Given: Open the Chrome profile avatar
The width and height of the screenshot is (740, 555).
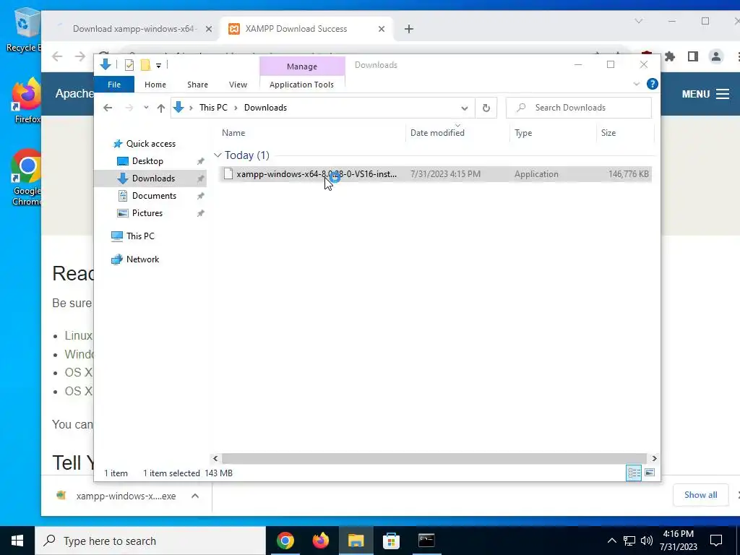Looking at the screenshot, I should (x=716, y=56).
